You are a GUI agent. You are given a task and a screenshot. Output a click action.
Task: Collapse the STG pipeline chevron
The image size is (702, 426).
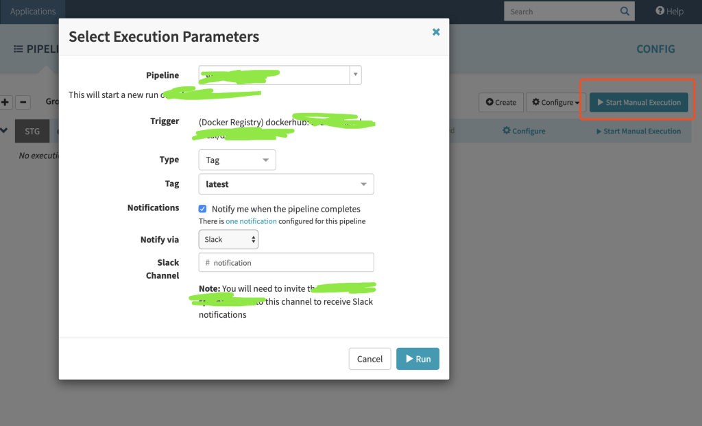pos(4,130)
